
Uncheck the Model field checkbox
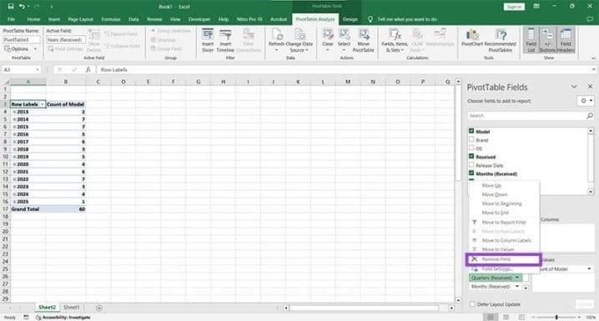point(471,131)
